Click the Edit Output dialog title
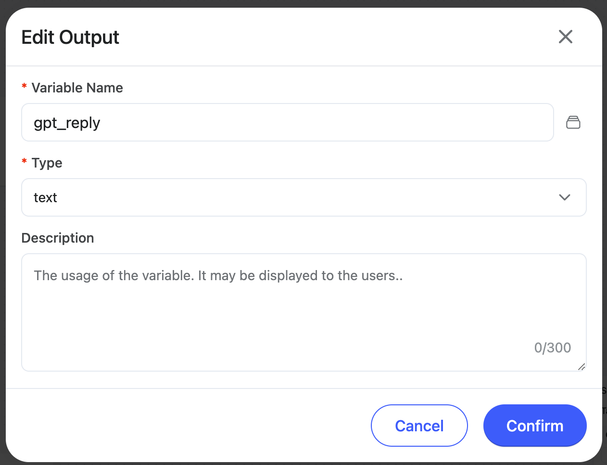Image resolution: width=607 pixels, height=465 pixels. (x=70, y=38)
